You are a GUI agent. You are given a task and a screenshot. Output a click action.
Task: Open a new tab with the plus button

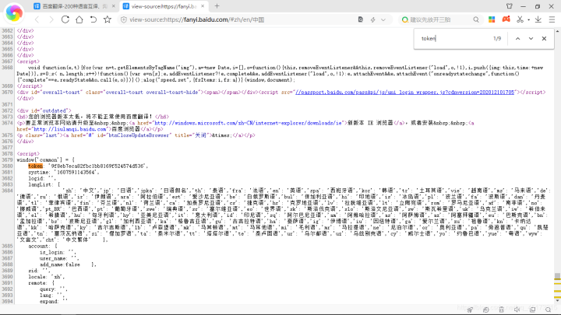click(217, 6)
